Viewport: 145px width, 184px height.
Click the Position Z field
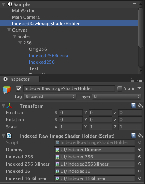click(131, 112)
